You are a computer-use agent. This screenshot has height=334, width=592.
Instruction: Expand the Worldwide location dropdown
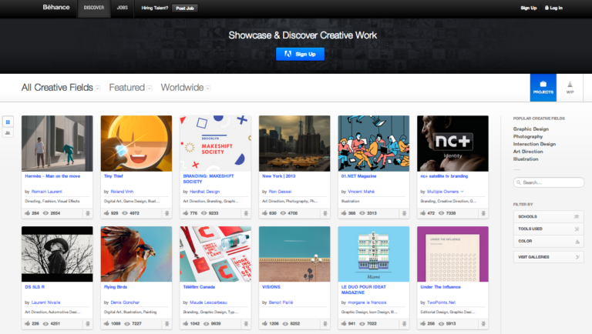click(208, 89)
